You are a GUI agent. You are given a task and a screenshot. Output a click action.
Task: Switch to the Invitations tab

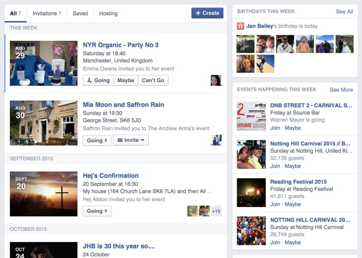click(47, 13)
